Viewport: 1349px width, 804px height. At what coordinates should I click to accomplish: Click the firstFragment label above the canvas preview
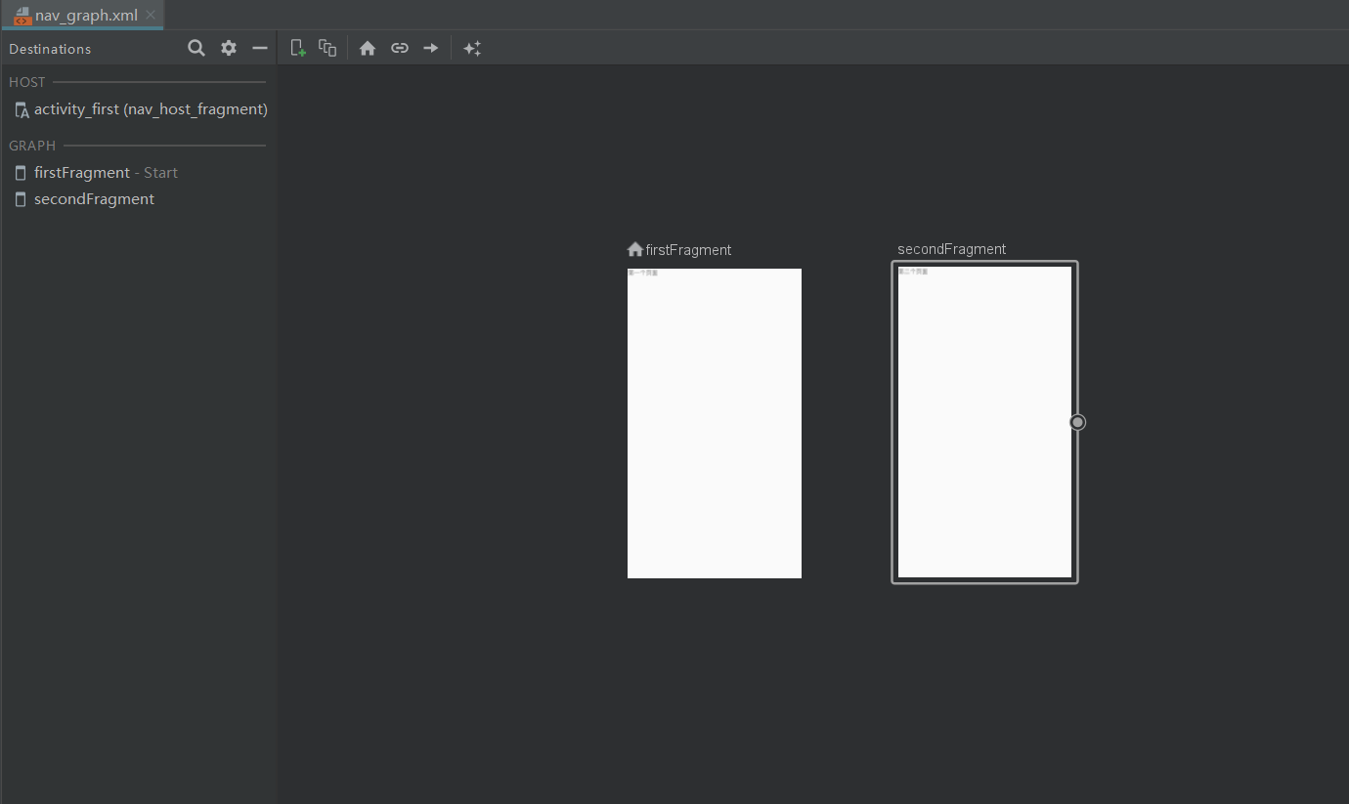(688, 250)
